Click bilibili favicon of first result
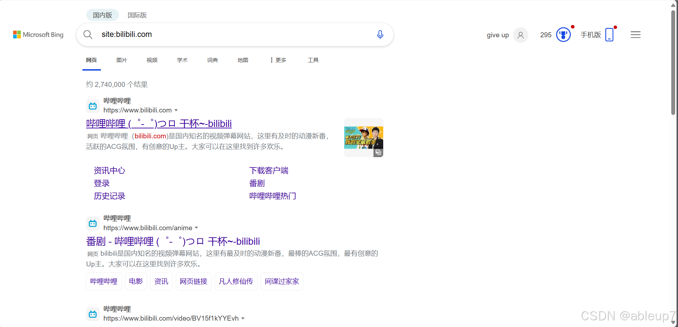Screen dimensions: 678x327 point(93,106)
